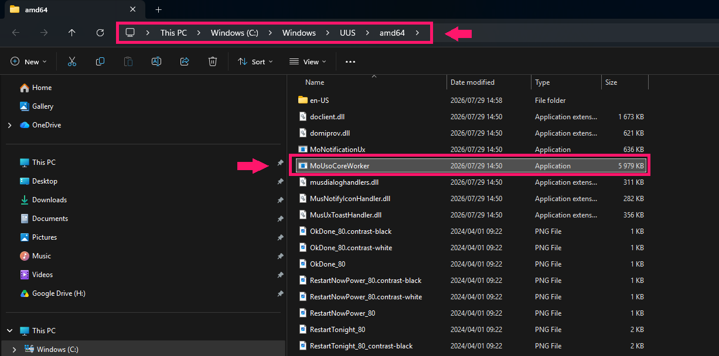The height and width of the screenshot is (356, 719).
Task: Click the Cut scissors icon
Action: pos(72,61)
